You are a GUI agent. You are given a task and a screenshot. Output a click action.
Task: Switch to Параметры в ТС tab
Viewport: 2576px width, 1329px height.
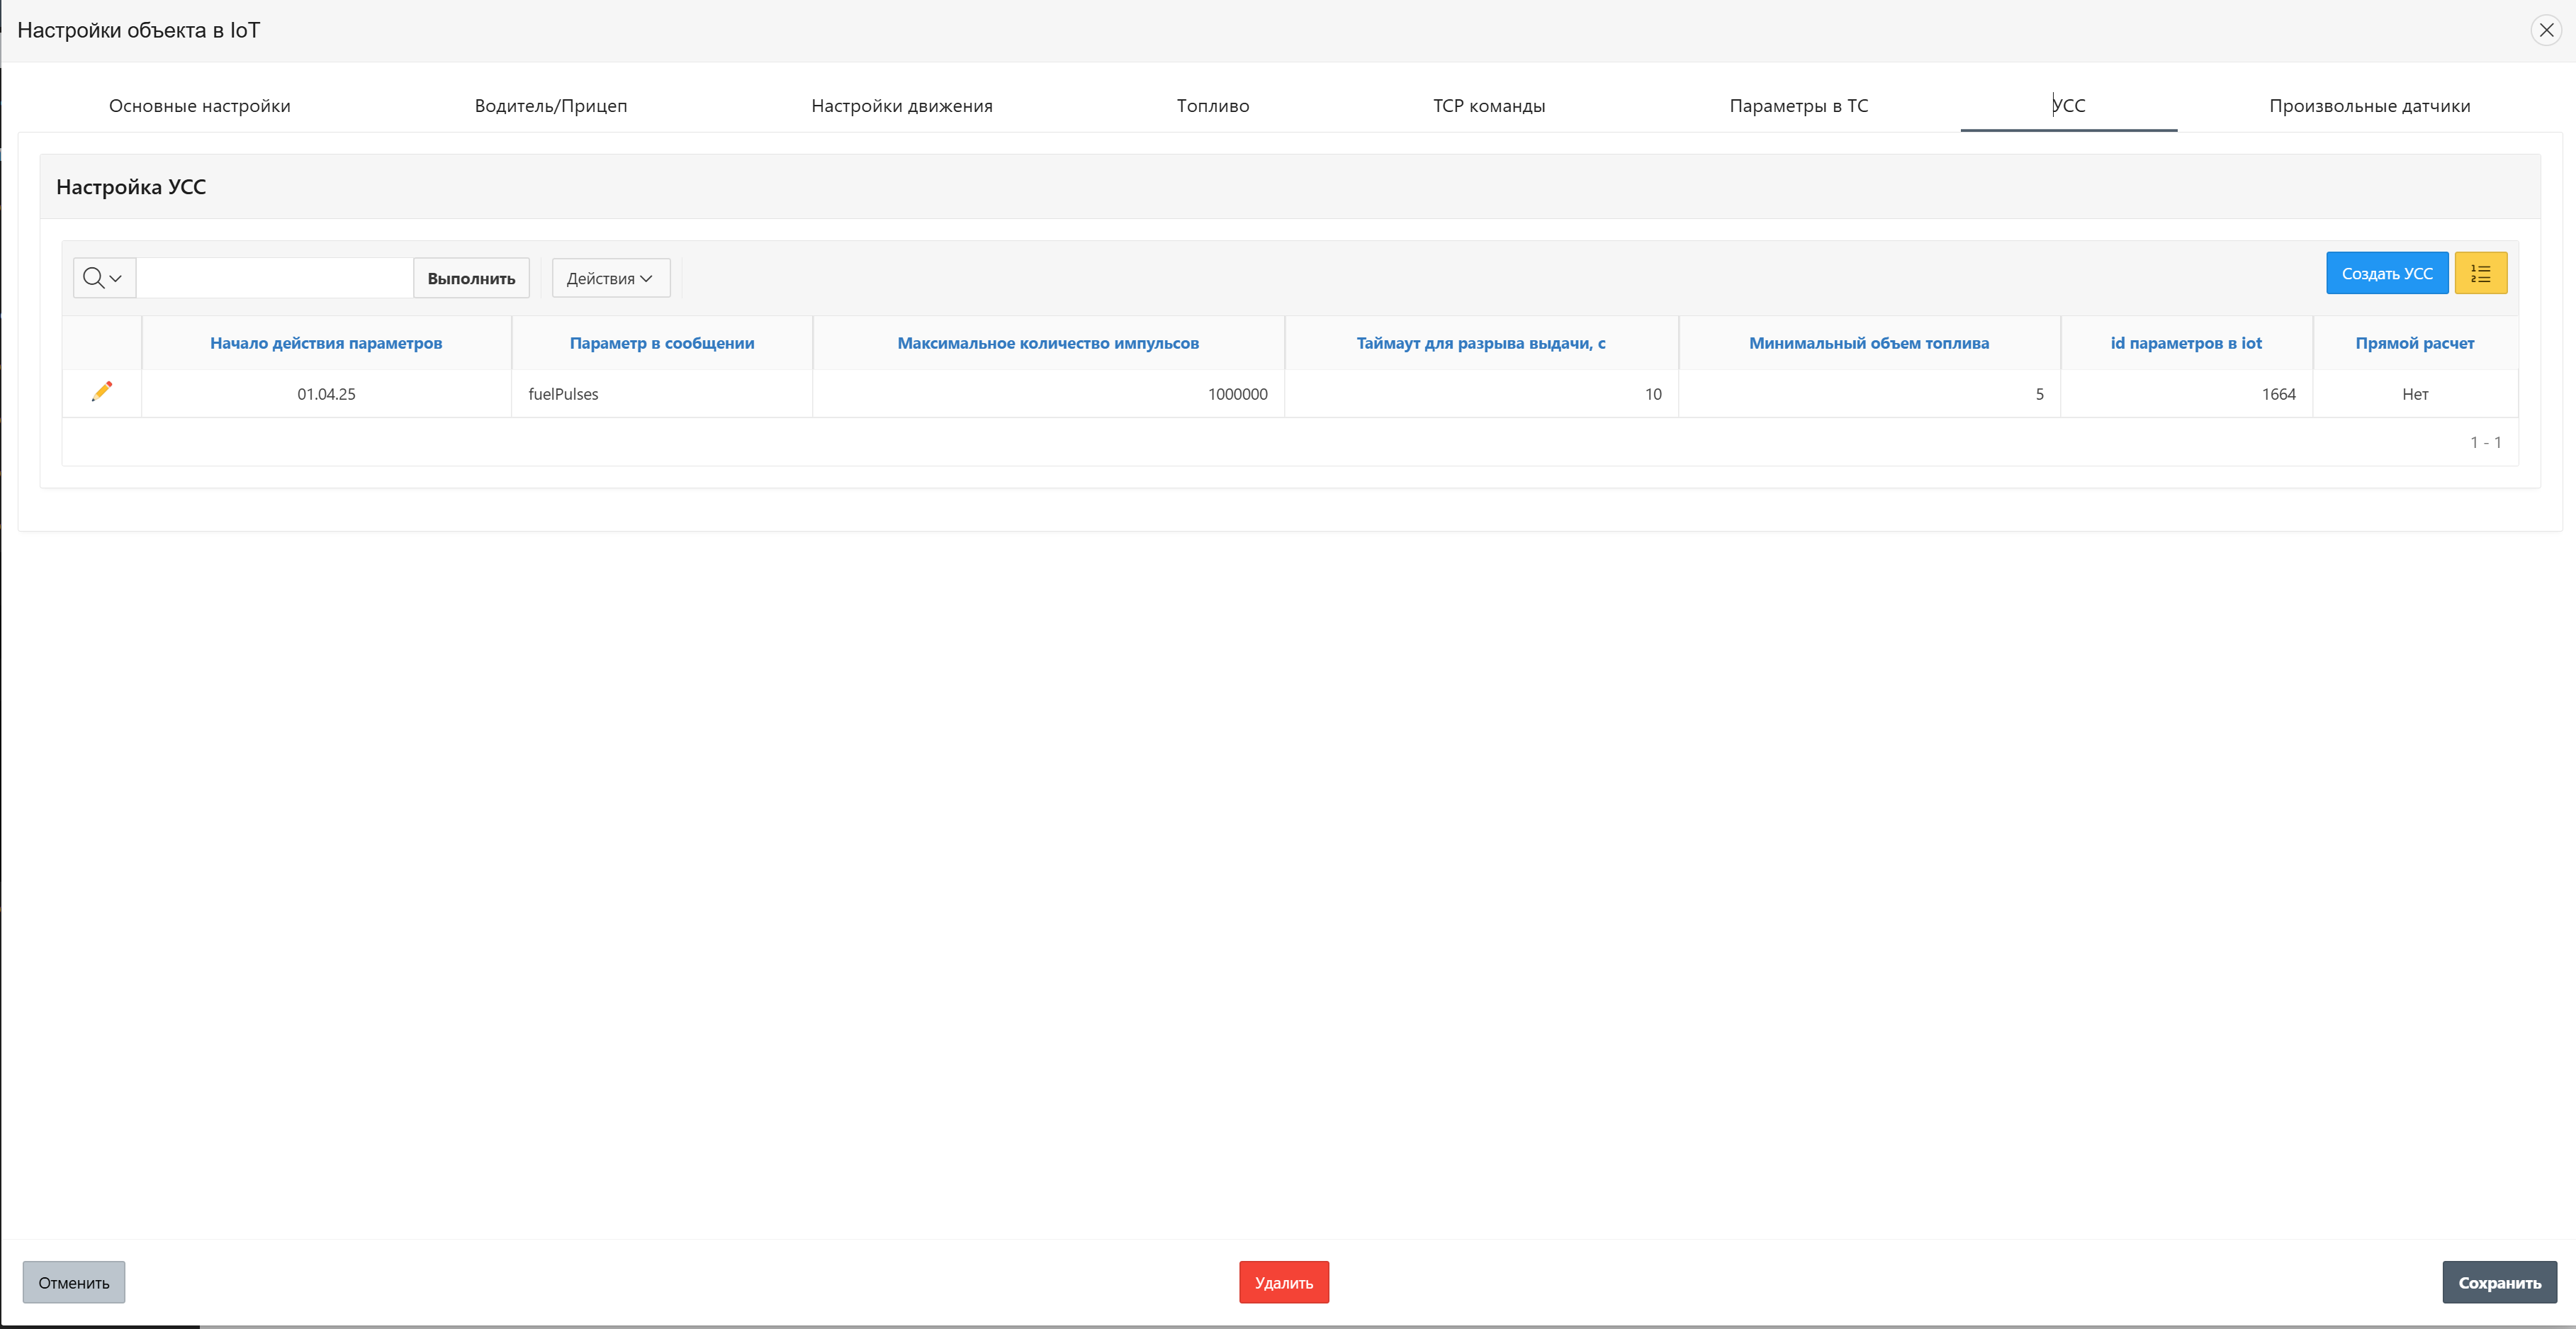tap(1799, 106)
